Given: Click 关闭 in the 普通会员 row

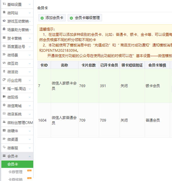Looking at the screenshot, I should 124,120.
